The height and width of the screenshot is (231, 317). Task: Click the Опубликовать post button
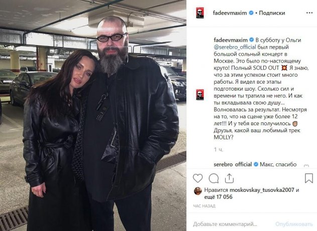point(294,224)
